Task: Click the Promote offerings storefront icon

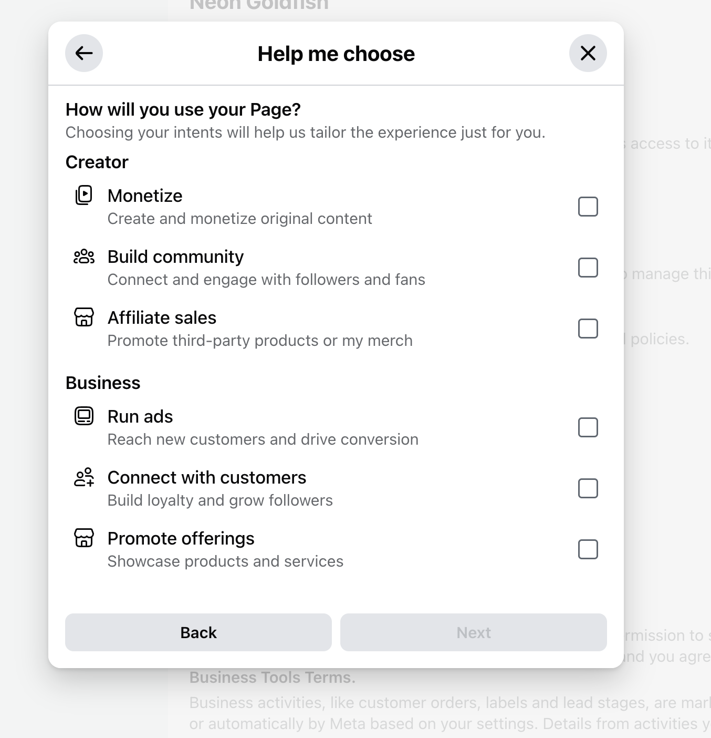Action: 84,538
